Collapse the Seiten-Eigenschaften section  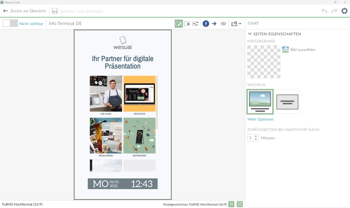pos(250,34)
